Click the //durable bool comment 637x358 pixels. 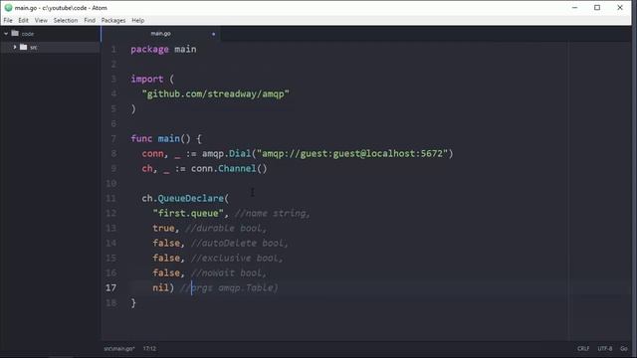[226, 228]
